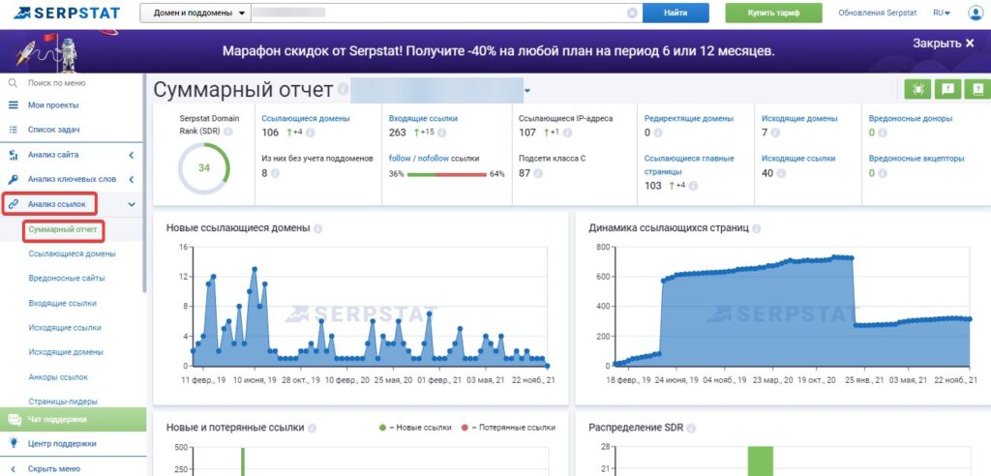This screenshot has width=991, height=476.
Task: Open Входящие ссылки submenu item
Action: [63, 304]
